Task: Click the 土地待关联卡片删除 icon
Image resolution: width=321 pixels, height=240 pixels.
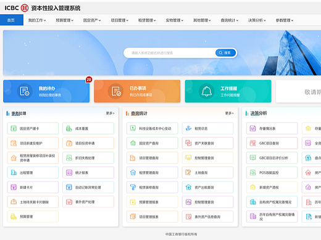Action: (x=14, y=202)
